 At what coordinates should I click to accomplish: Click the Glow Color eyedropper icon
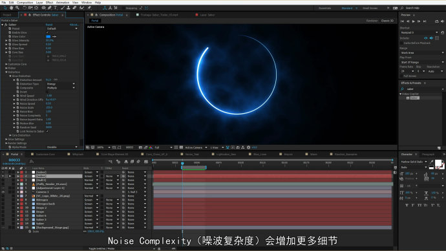pyautogui.click(x=54, y=36)
